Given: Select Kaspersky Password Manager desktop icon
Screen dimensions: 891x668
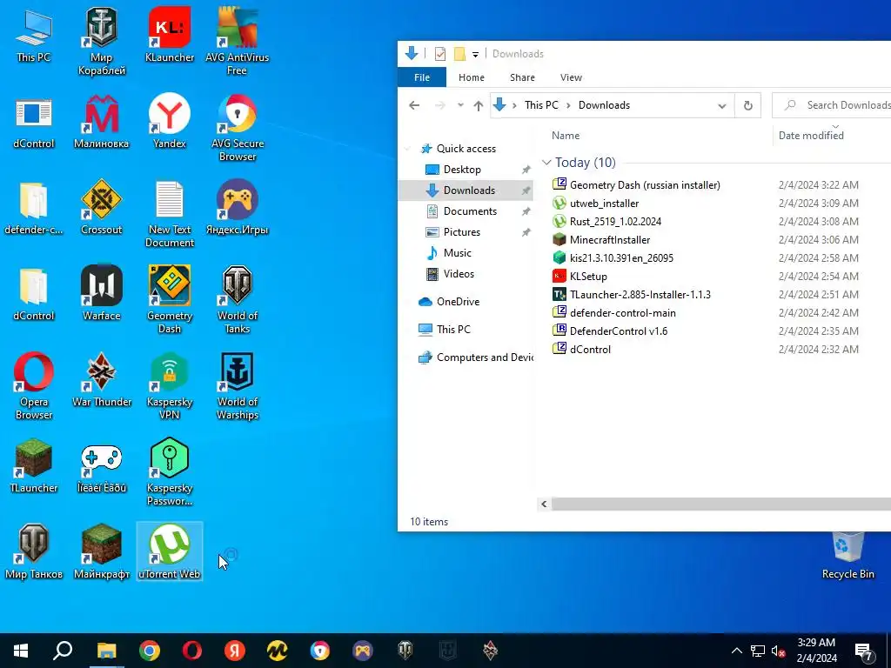Looking at the screenshot, I should coord(170,472).
